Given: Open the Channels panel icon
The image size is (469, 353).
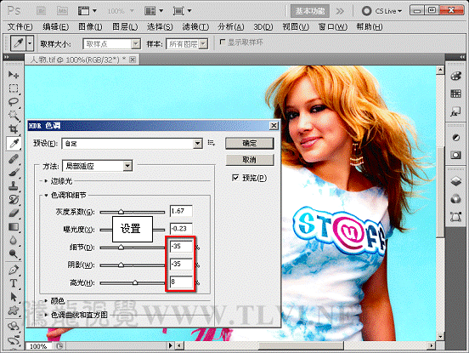Looking at the screenshot, I should (455, 198).
